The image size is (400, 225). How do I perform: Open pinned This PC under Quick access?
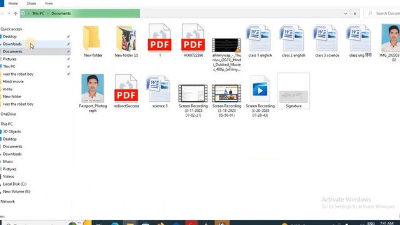(9, 67)
